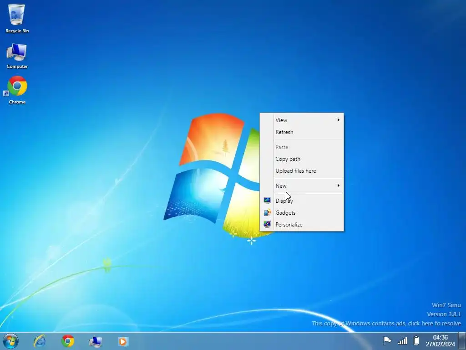Click the ads notice link to resolve
466x350 pixels.
(x=386, y=323)
